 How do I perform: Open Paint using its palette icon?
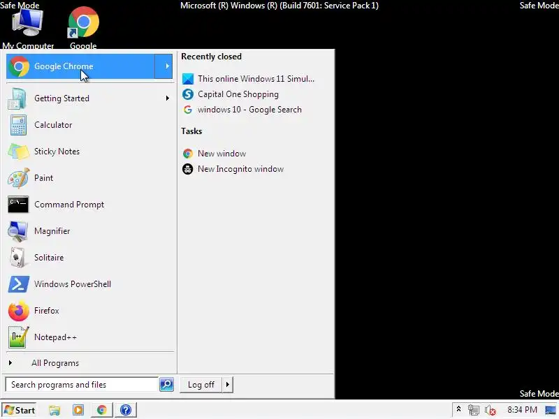(x=18, y=178)
